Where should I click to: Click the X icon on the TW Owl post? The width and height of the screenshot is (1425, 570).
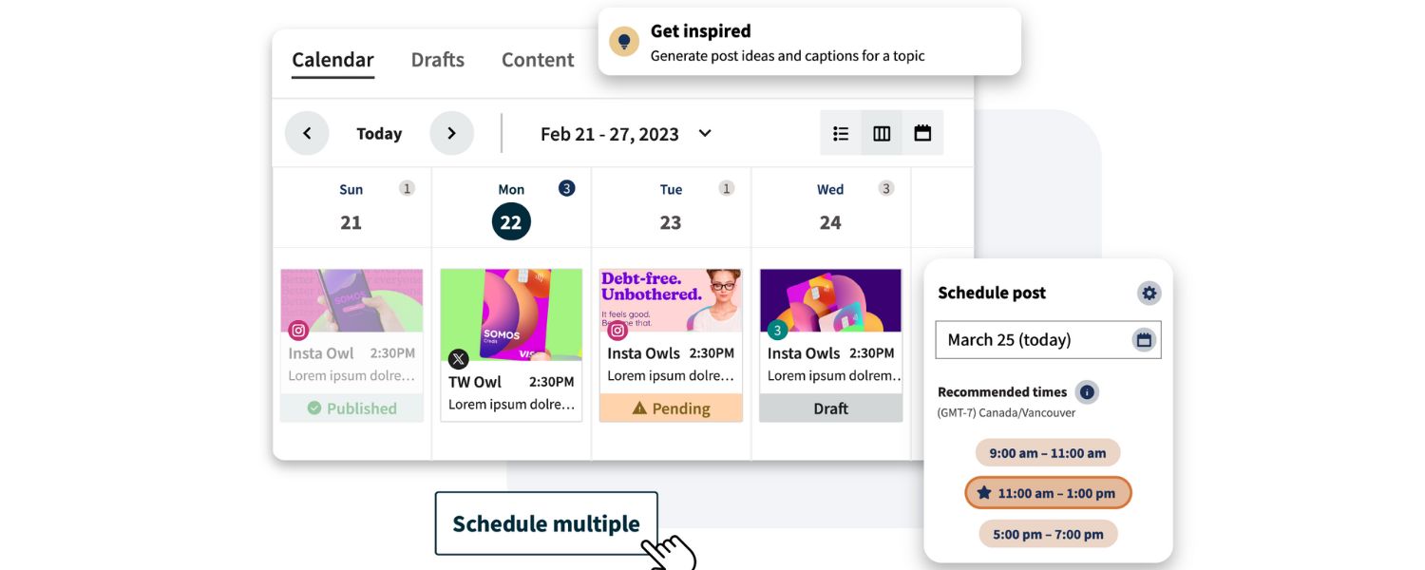click(x=458, y=359)
